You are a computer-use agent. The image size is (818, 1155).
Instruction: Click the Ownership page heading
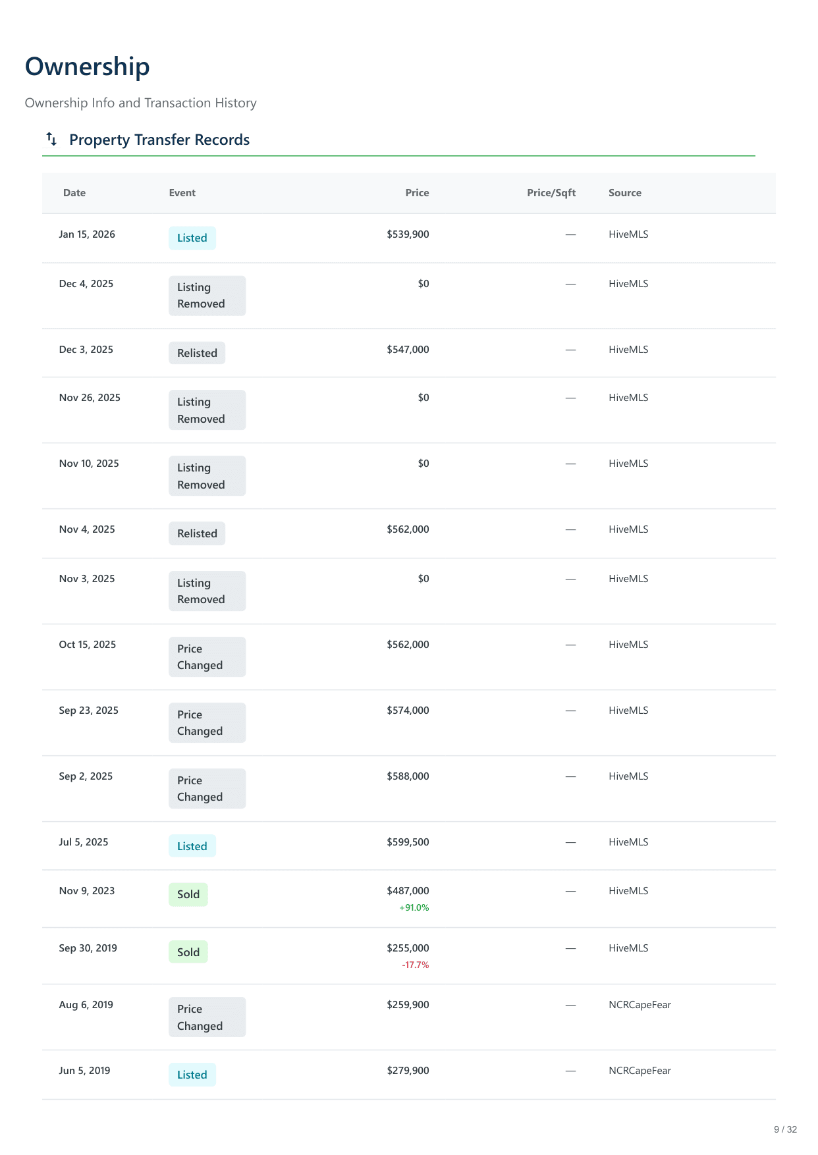pos(87,67)
